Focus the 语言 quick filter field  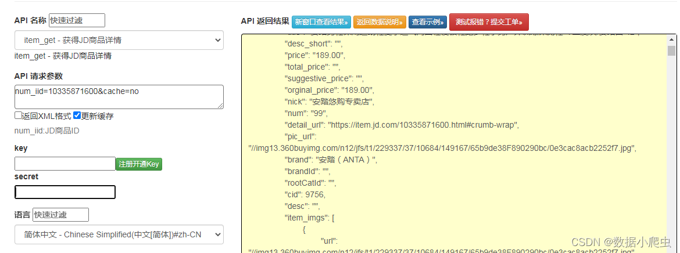60,215
